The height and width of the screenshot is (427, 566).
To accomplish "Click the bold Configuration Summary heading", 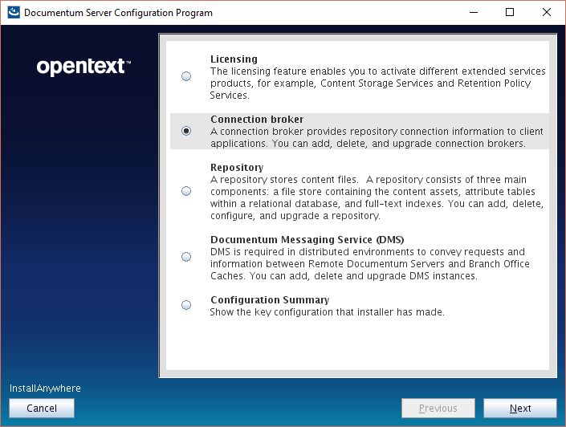I will 270,300.
